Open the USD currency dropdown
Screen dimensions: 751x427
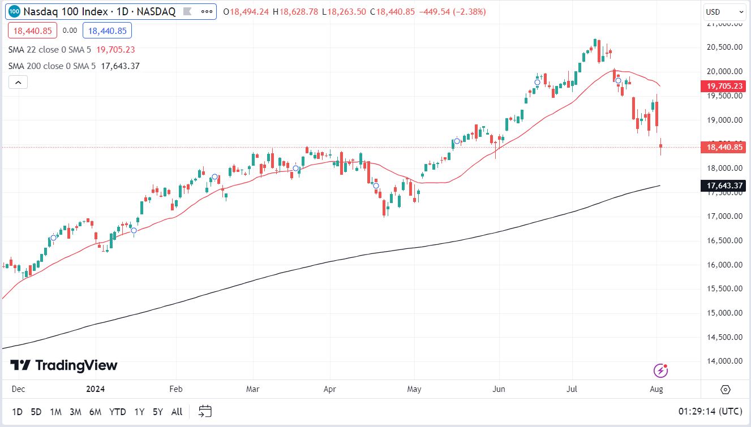(725, 12)
